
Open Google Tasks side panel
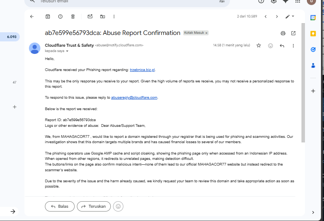[x=313, y=49]
